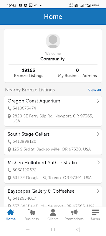Screen dimensions: 106x236
Task: Open Bayscapes Gallery & Coffeehse chevron
Action: tap(98, 191)
